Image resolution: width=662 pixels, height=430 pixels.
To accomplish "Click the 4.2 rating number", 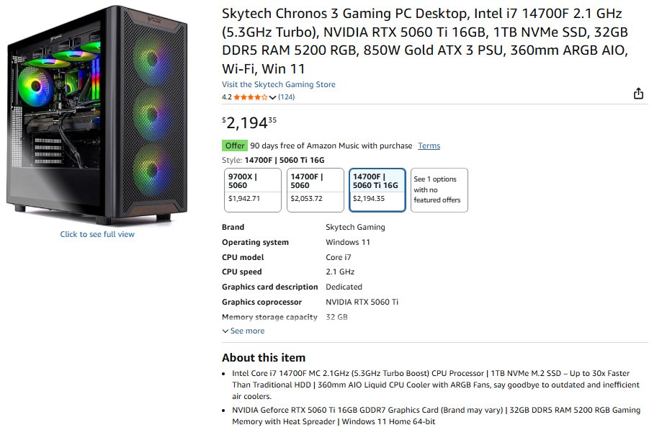I will tap(226, 97).
